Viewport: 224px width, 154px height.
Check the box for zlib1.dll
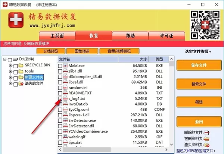pyautogui.click(x=60, y=71)
